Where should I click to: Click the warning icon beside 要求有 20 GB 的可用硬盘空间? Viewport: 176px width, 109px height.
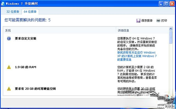point(9,89)
